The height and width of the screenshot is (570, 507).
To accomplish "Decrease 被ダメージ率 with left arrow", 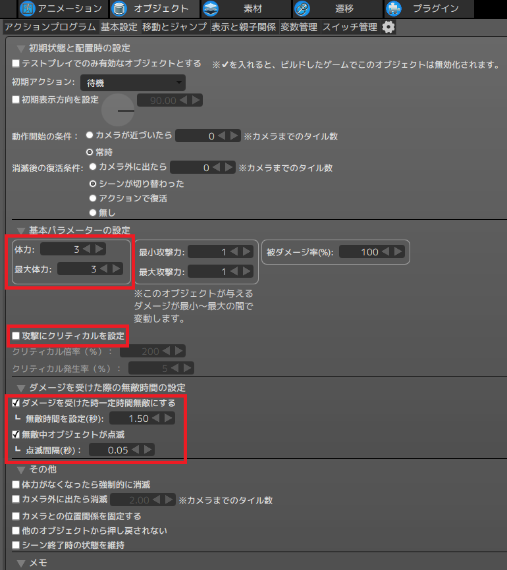I will pyautogui.click(x=386, y=251).
